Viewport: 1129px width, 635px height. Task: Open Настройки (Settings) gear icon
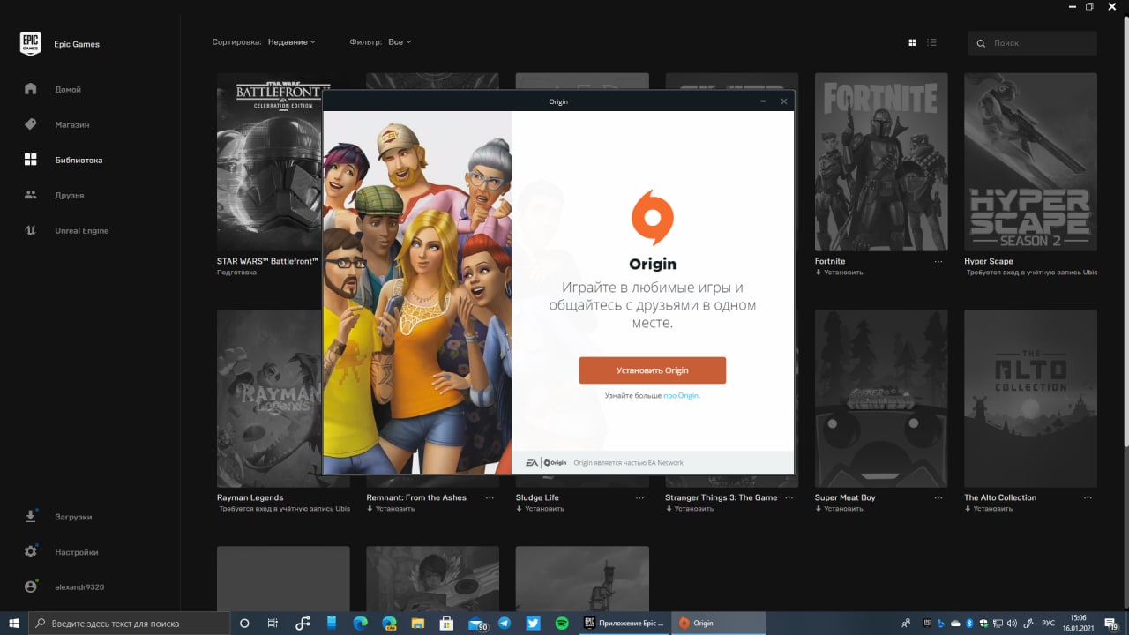click(x=31, y=551)
